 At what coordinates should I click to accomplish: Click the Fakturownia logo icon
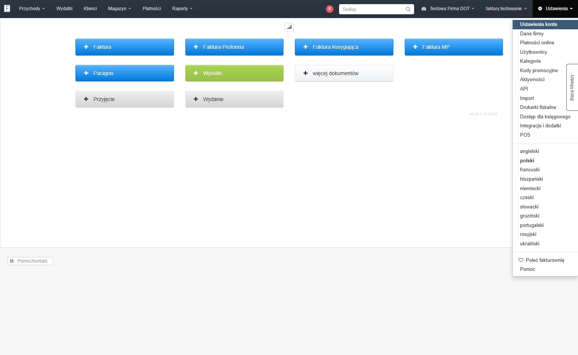[x=7, y=8]
